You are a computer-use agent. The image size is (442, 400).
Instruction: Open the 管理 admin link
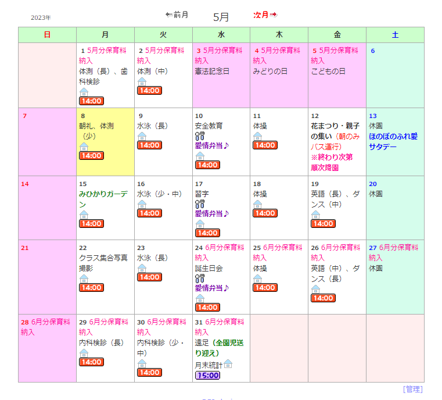(413, 389)
